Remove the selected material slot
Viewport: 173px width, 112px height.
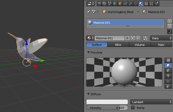tap(170, 26)
